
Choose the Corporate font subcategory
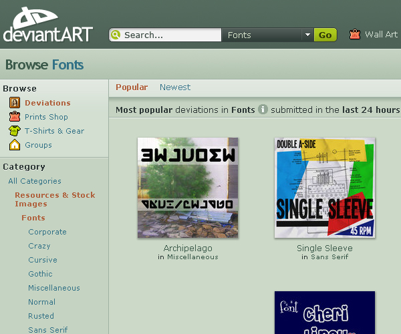point(47,232)
